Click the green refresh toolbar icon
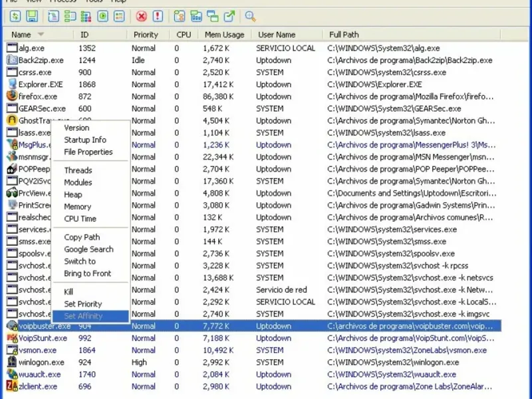Viewport: 532px width, 399px height. [15, 16]
